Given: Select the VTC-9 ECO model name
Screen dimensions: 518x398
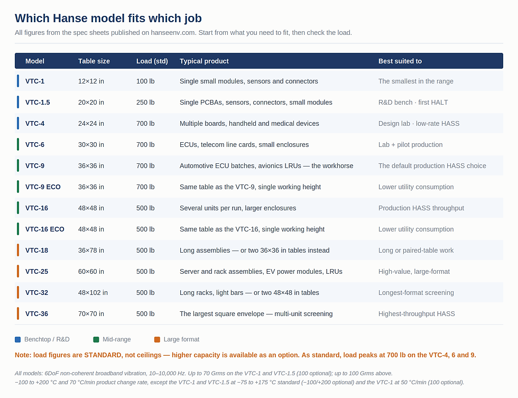Looking at the screenshot, I should point(43,187).
